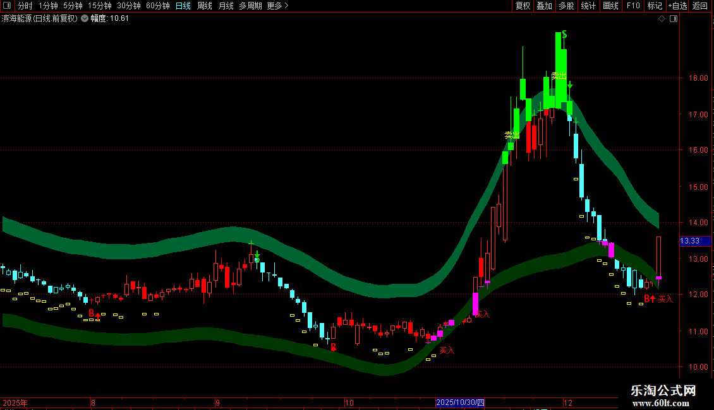Click the 滨海能源(日线.前复权) chart title
714x410 pixels.
click(40, 19)
